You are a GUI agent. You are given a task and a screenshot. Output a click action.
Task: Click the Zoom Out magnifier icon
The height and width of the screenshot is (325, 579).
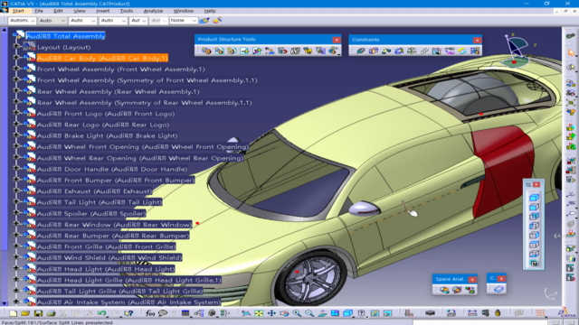[309, 313]
